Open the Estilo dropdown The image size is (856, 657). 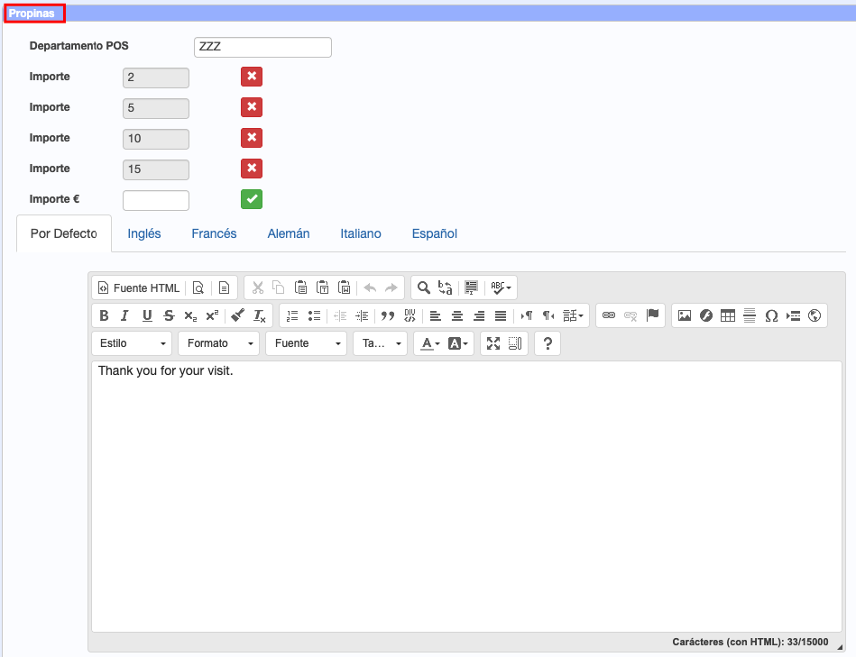(132, 343)
